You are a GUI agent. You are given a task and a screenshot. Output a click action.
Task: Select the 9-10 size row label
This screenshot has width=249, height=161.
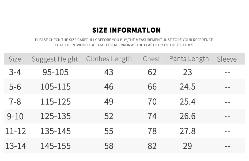[15, 116]
